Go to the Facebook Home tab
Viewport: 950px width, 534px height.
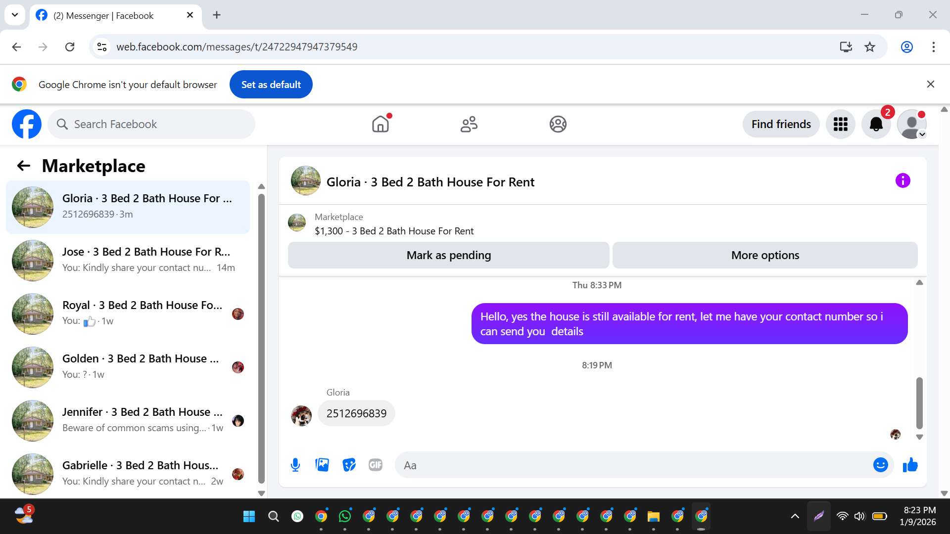(x=380, y=124)
